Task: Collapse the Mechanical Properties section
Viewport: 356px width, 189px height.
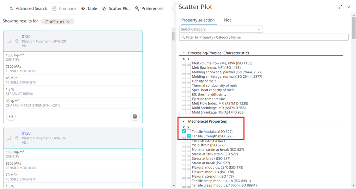Action: click(184, 121)
